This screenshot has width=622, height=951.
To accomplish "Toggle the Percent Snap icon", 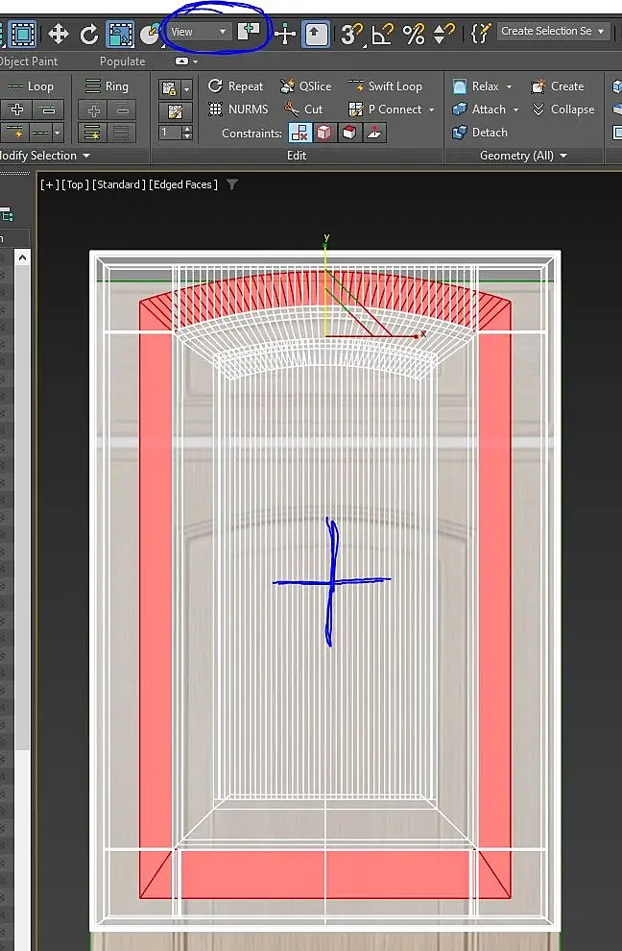I will (x=414, y=34).
